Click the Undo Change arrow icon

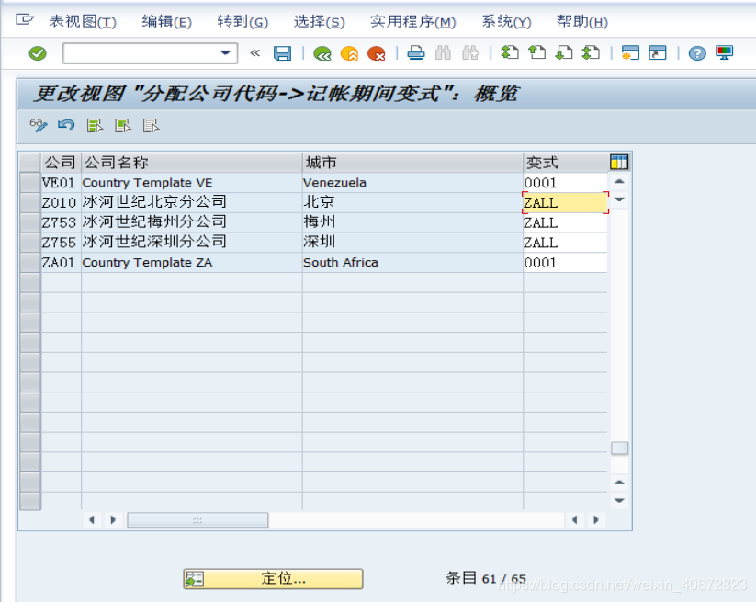pos(66,125)
